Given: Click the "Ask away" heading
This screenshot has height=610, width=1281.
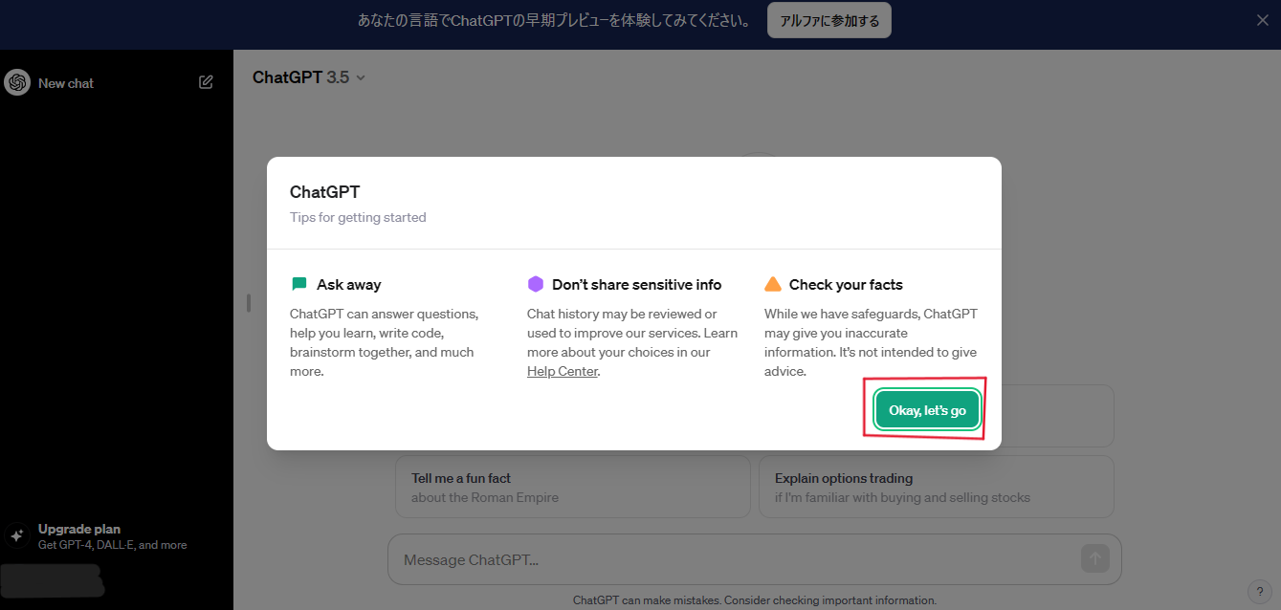Looking at the screenshot, I should click(349, 284).
